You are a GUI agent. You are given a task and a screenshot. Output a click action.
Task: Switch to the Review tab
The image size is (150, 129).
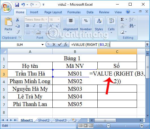104,12
